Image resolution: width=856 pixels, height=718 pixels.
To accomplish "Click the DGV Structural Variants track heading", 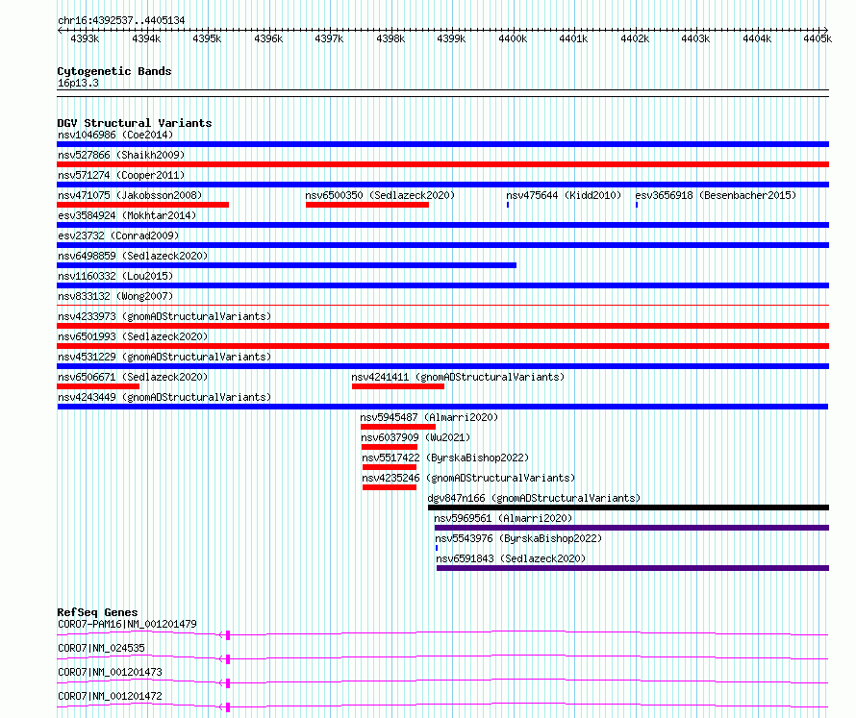I will click(x=135, y=123).
